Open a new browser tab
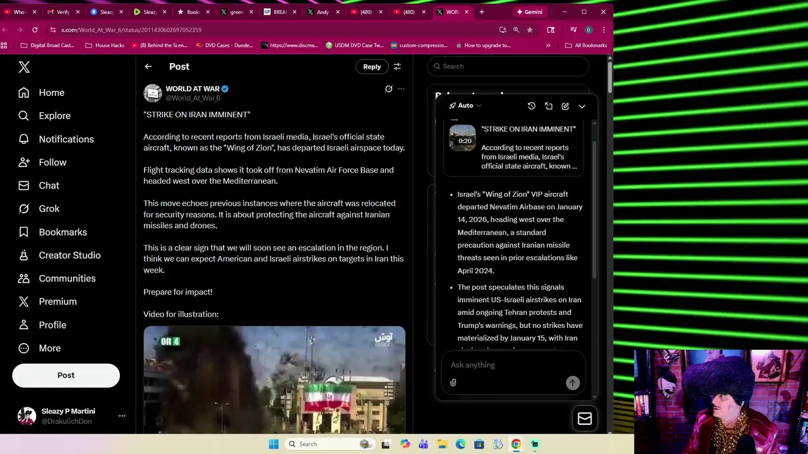This screenshot has width=808, height=454. point(482,12)
